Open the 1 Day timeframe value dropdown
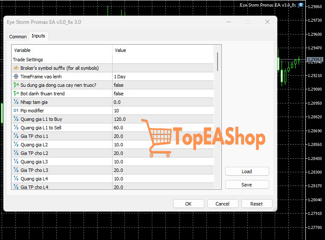Screen dimensions: 325x240 pyautogui.click(x=163, y=77)
